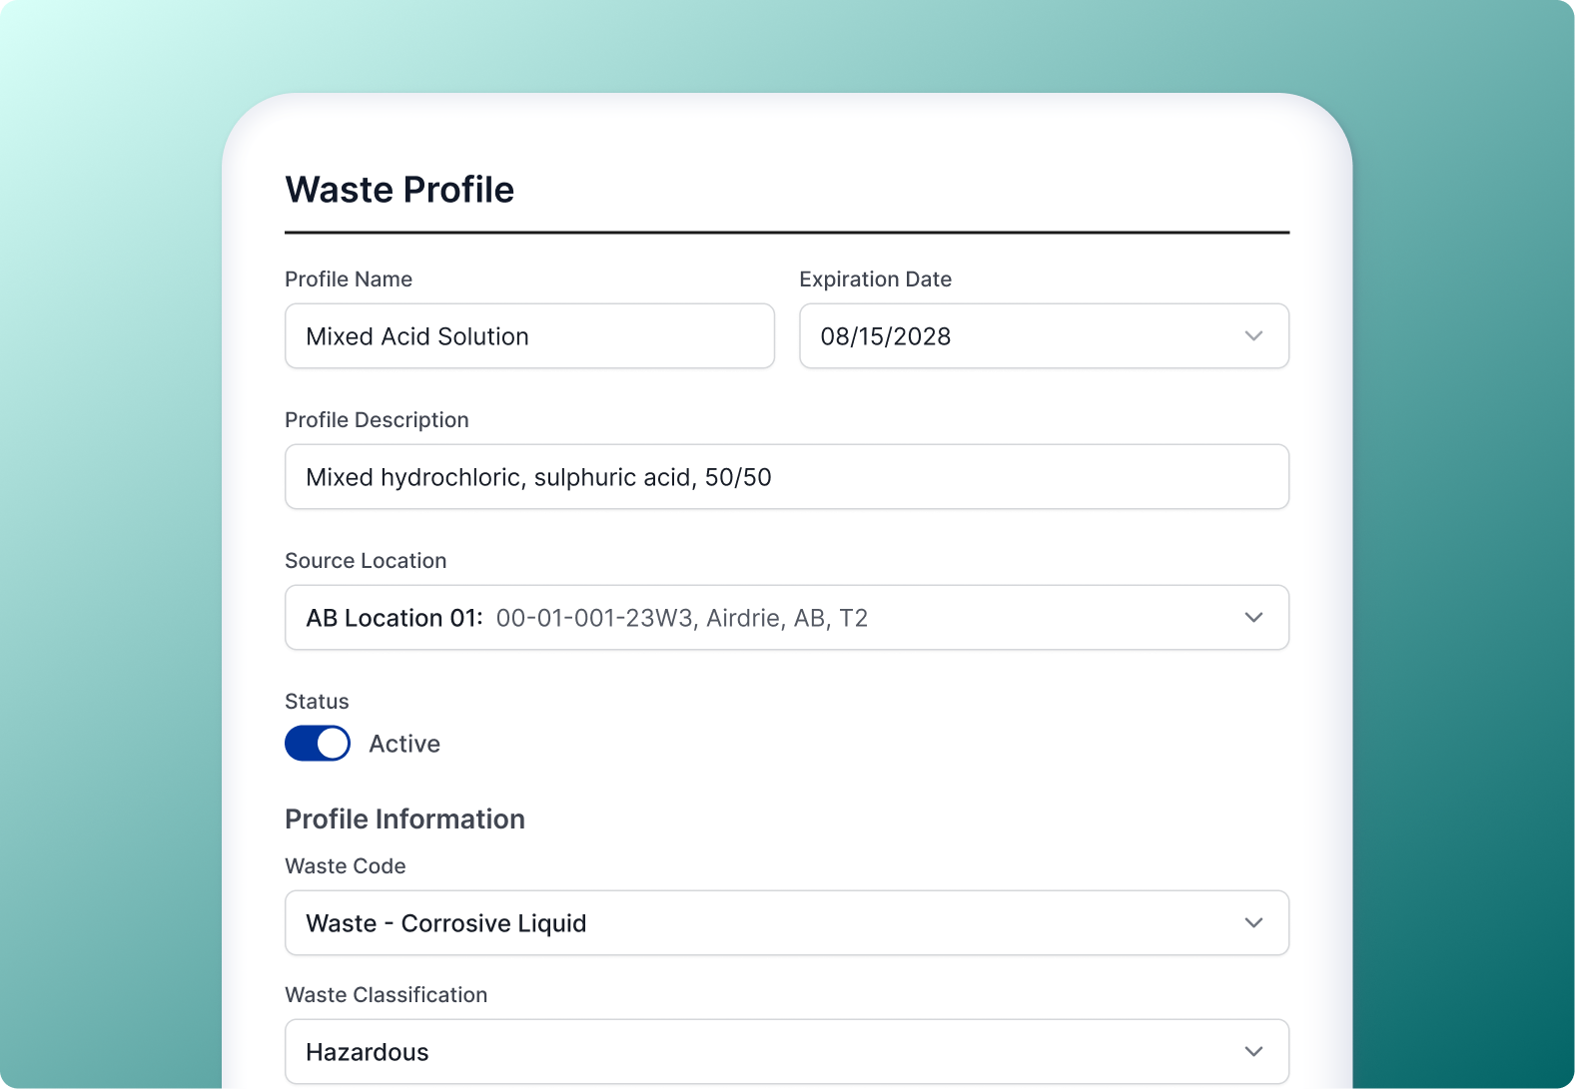Click the Active status label text
The width and height of the screenshot is (1575, 1089).
[x=404, y=744]
